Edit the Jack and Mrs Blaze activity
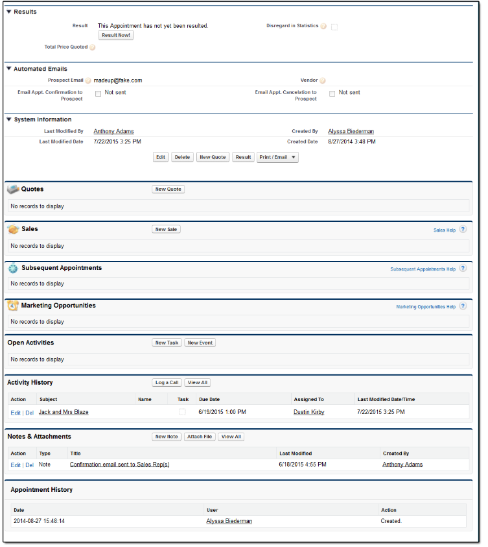Screen dimensions: 488x547 click(x=16, y=413)
